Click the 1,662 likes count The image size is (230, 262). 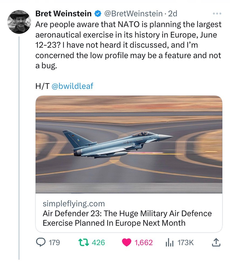point(143,242)
